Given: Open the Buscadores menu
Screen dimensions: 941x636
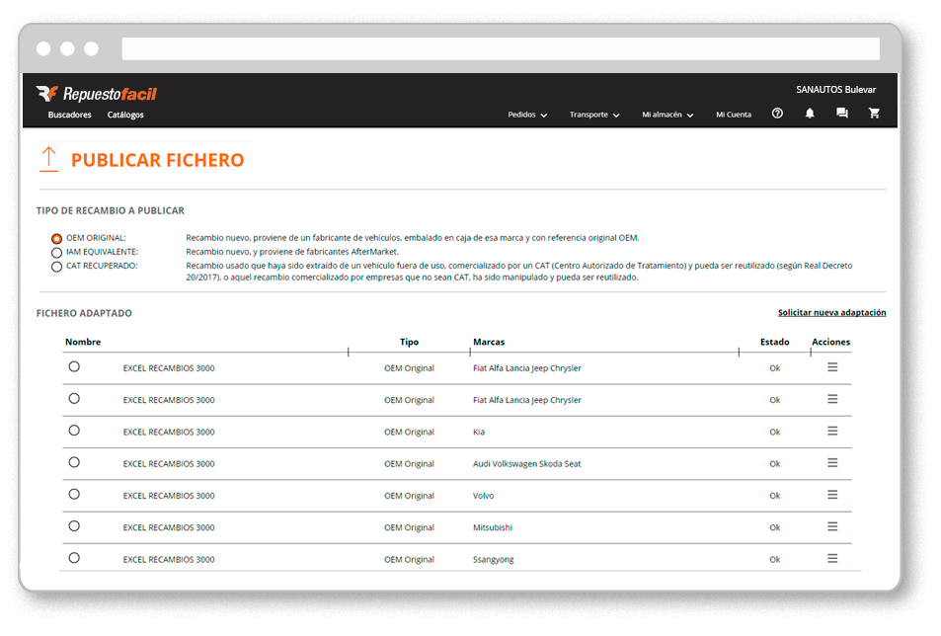Looking at the screenshot, I should (70, 115).
